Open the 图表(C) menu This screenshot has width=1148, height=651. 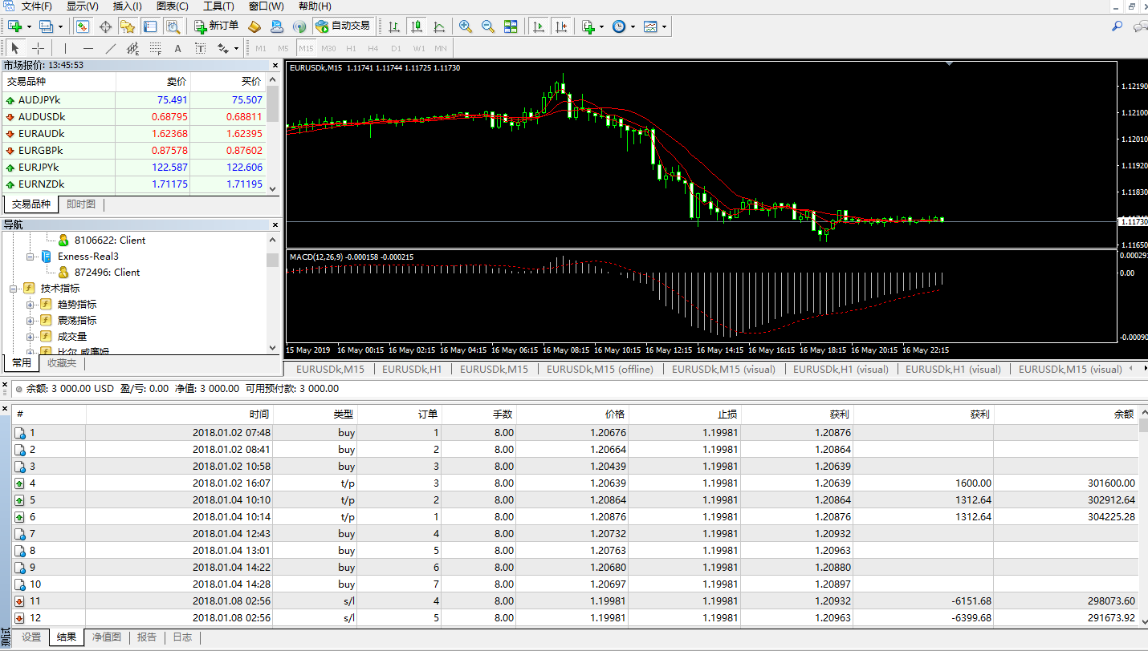(173, 6)
